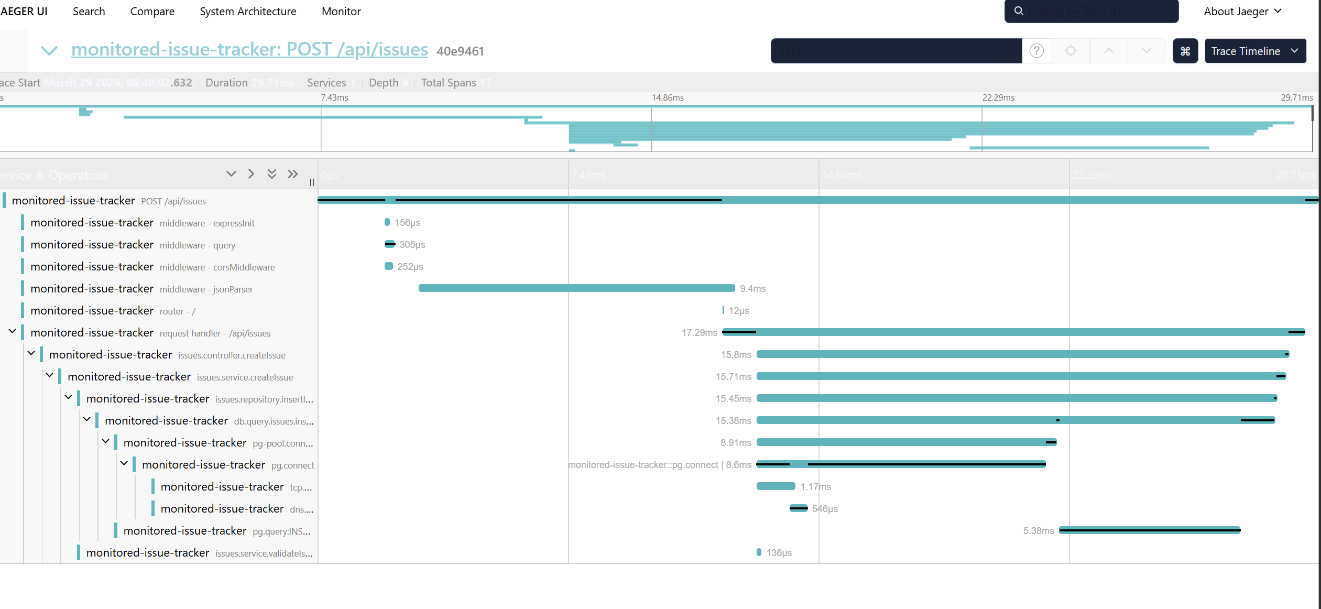The image size is (1321, 609).
Task: Go to previous search result arrow
Action: (1109, 51)
